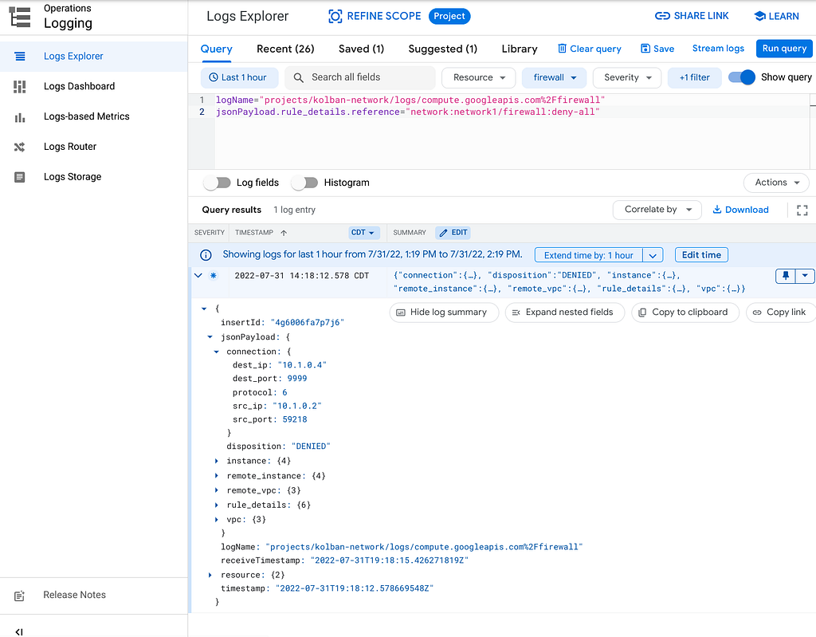
Task: Expand results to full screen
Action: click(x=802, y=210)
